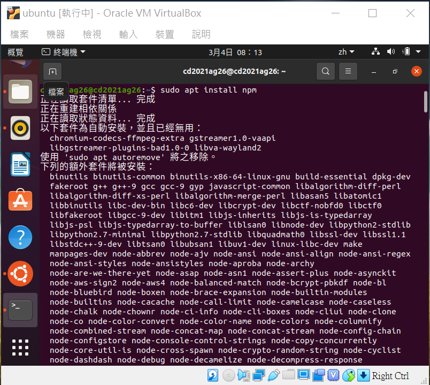The width and height of the screenshot is (430, 385).
Task: Click the package name 'node-bluebird'
Action: [x=81, y=292]
